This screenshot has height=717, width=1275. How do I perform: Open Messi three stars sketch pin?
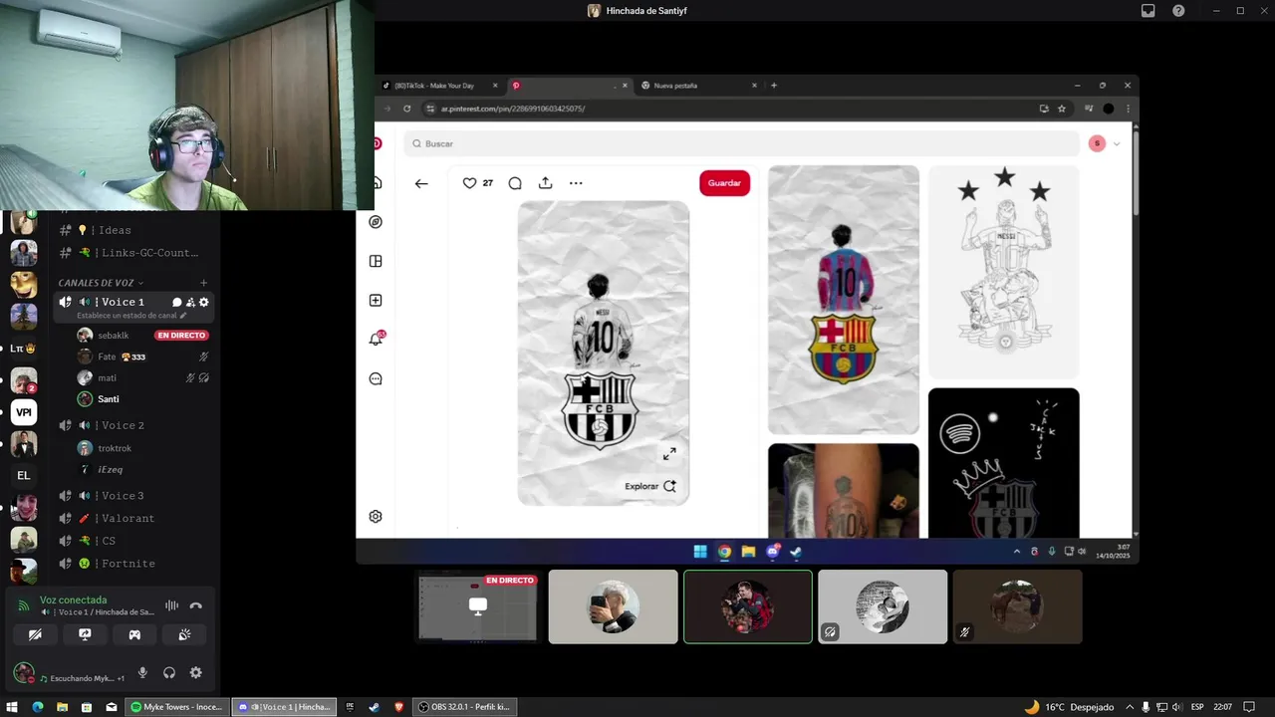[x=1004, y=272]
